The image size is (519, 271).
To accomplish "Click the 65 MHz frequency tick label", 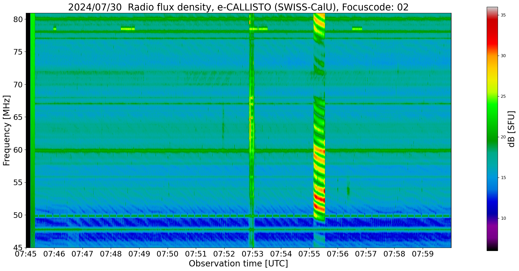I will pos(18,117).
